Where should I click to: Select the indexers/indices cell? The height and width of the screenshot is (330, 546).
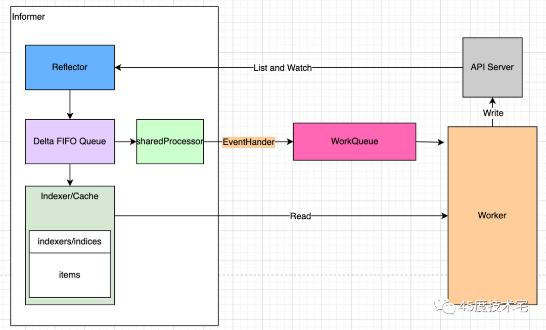(70, 242)
